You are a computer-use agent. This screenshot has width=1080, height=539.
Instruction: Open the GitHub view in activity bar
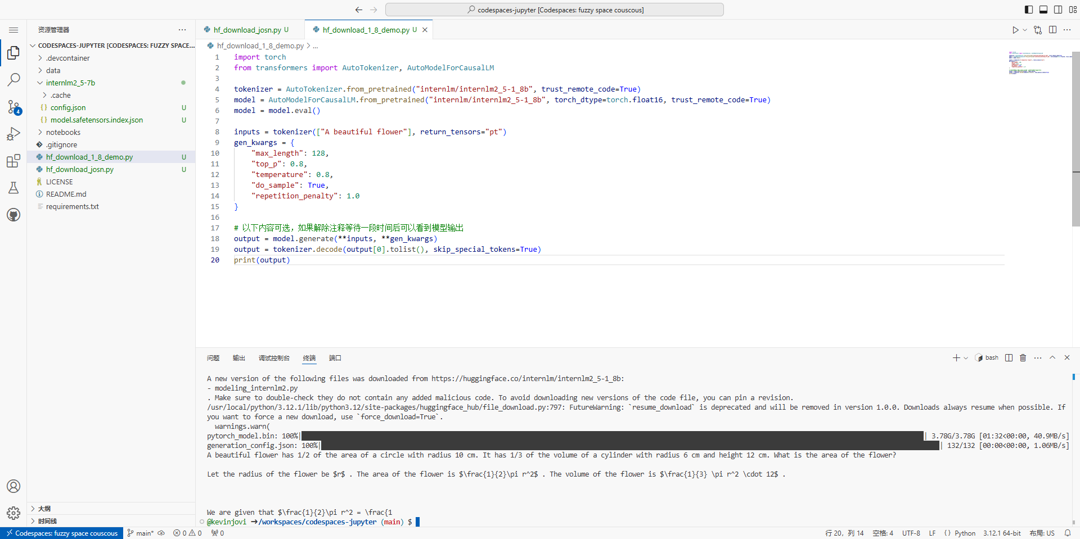[13, 215]
